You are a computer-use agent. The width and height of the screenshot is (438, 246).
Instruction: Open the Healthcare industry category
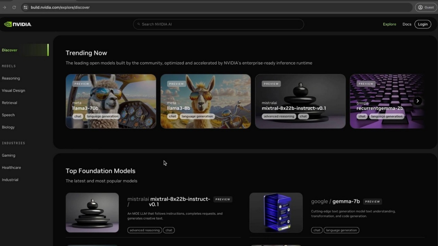tap(11, 167)
